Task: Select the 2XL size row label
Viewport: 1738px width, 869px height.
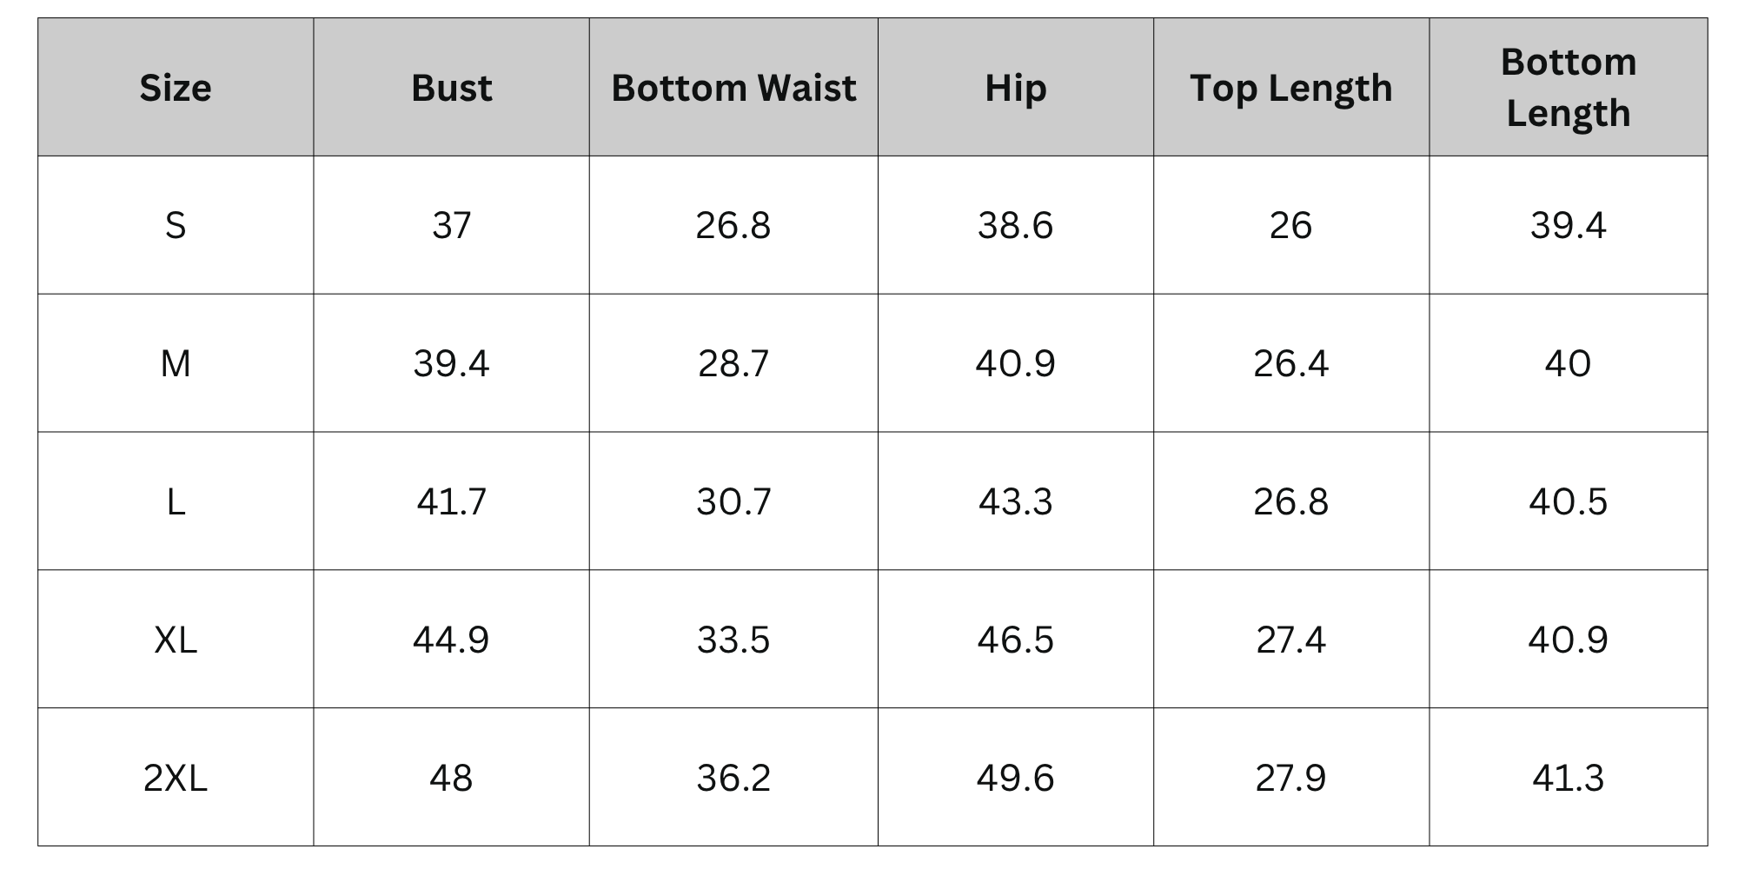Action: click(176, 778)
